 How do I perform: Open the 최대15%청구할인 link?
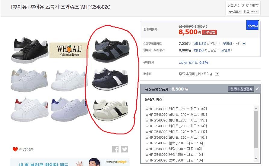(x=206, y=44)
